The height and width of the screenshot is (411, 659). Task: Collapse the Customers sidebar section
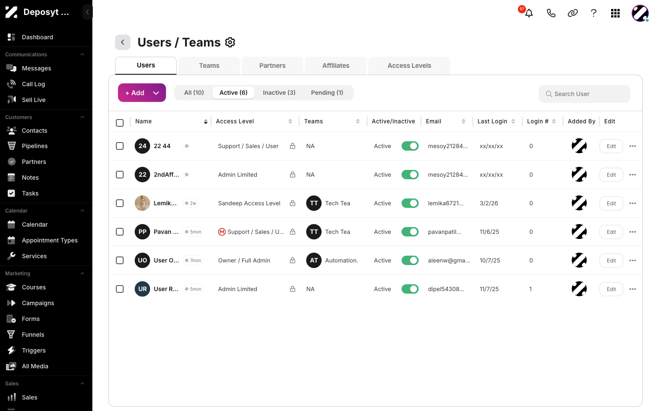(x=83, y=117)
